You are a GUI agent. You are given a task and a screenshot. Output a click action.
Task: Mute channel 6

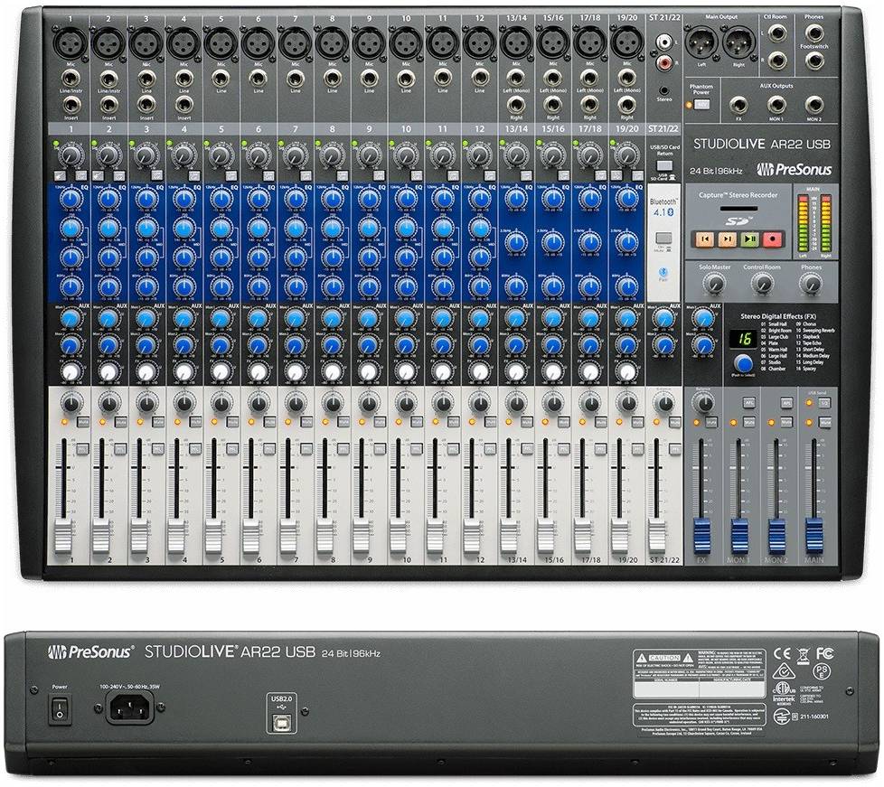(x=269, y=422)
